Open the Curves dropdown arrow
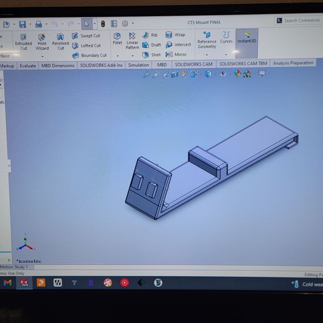Screen dimensions: 323x323 pyautogui.click(x=226, y=54)
